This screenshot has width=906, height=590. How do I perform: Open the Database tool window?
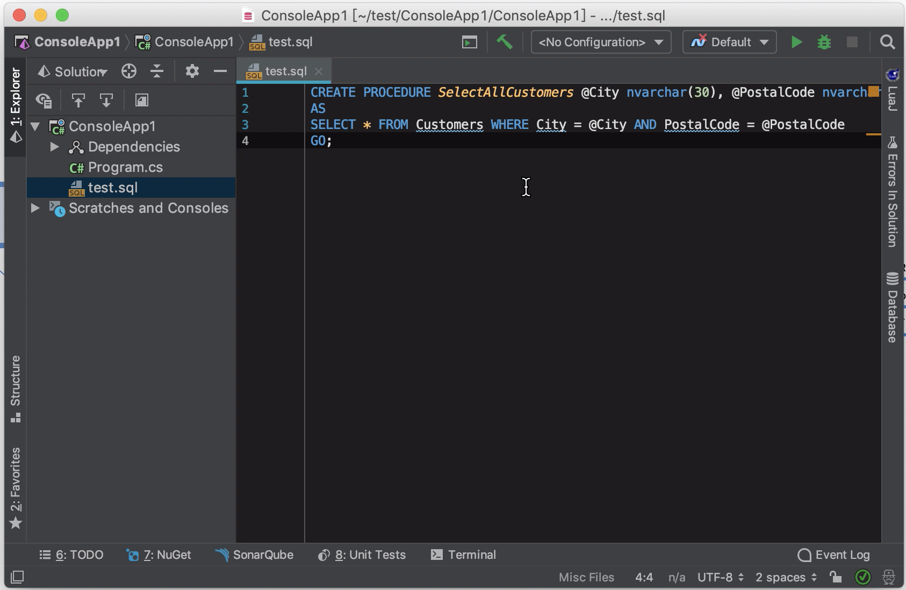click(893, 307)
